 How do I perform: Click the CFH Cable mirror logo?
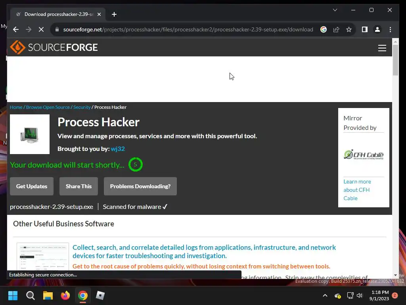(x=364, y=154)
